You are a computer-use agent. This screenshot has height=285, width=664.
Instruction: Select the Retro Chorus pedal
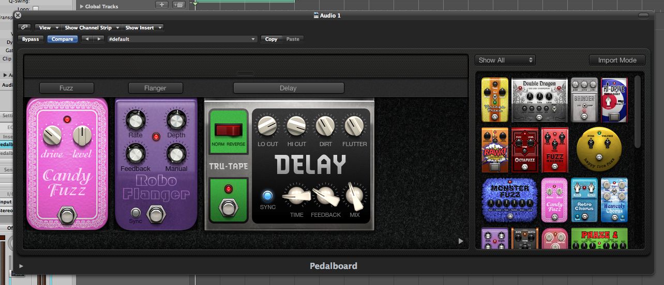[584, 200]
